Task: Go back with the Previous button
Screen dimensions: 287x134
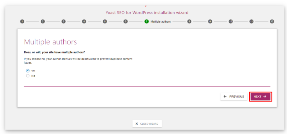Action: click(234, 97)
